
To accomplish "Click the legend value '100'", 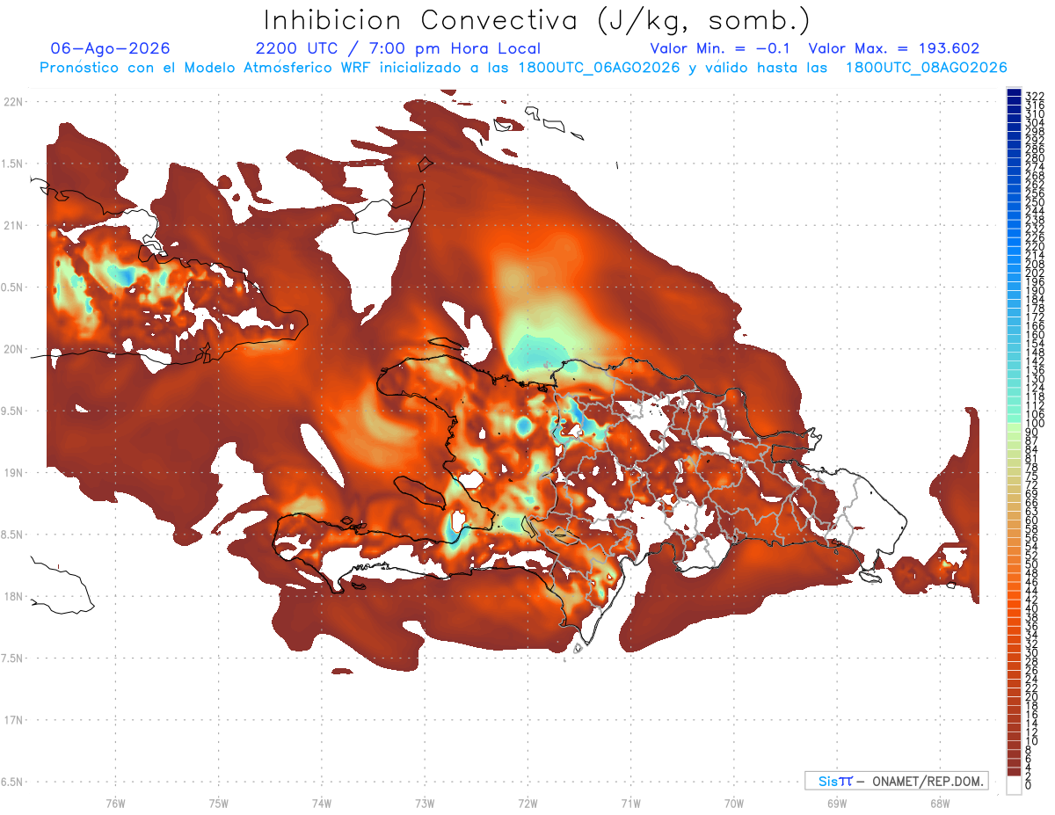I will (1034, 424).
